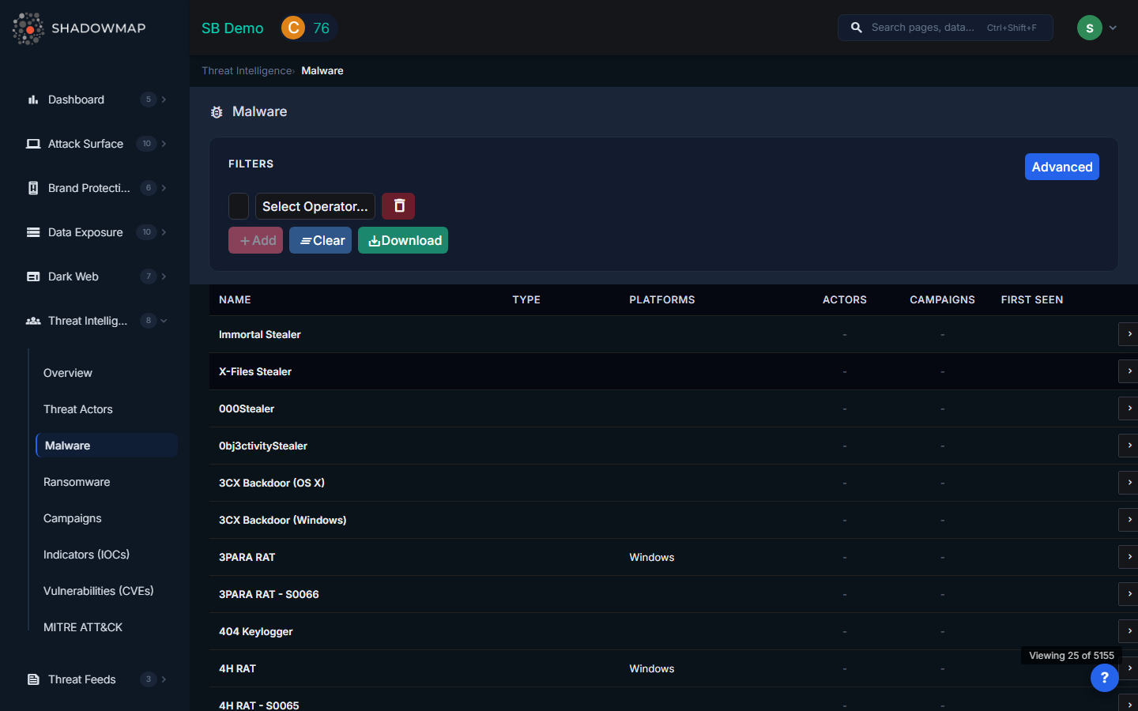Download the malware list
Image resolution: width=1138 pixels, height=711 pixels.
click(x=403, y=240)
